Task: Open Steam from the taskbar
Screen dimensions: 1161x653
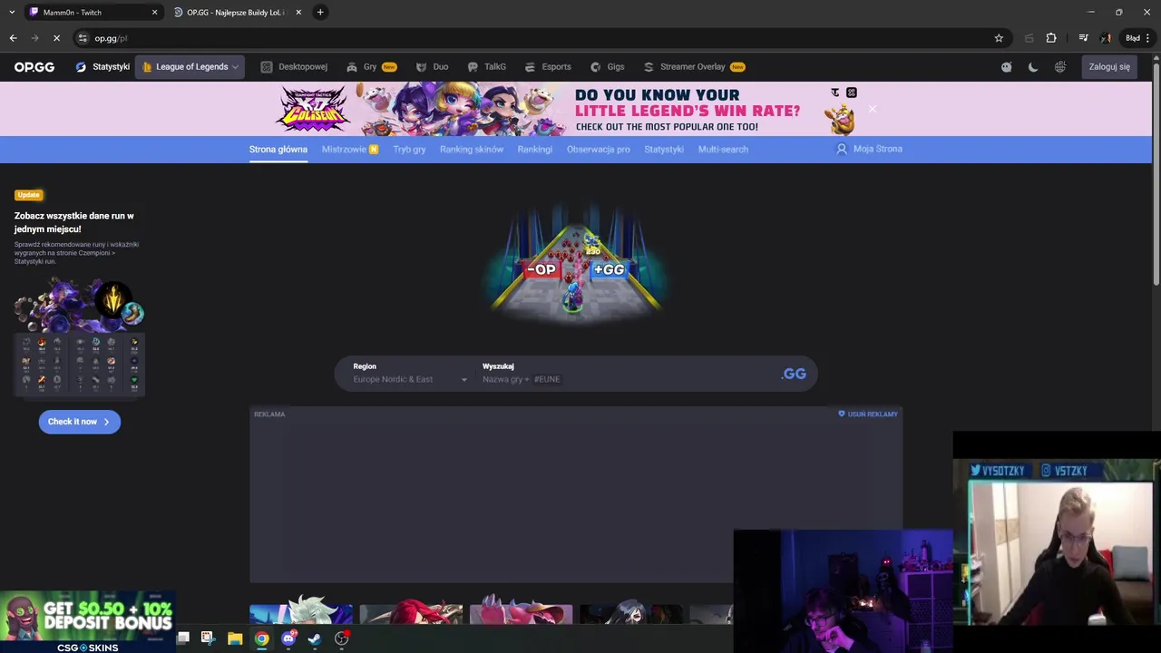Action: tap(315, 638)
